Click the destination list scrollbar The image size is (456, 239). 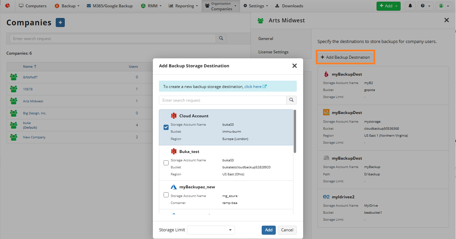point(295,132)
